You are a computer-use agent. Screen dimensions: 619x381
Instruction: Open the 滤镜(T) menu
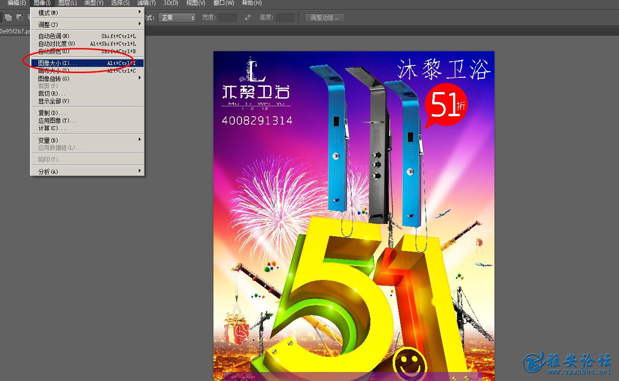[146, 3]
